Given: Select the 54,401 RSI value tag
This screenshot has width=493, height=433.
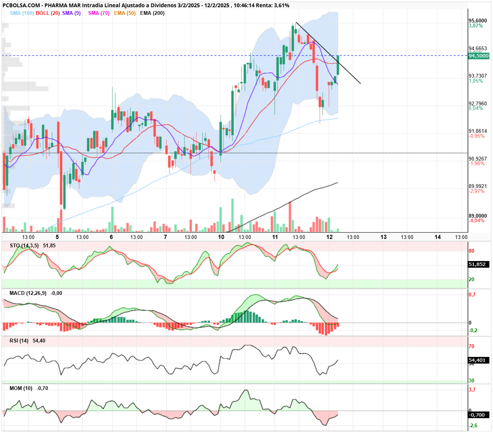Looking at the screenshot, I should [479, 360].
